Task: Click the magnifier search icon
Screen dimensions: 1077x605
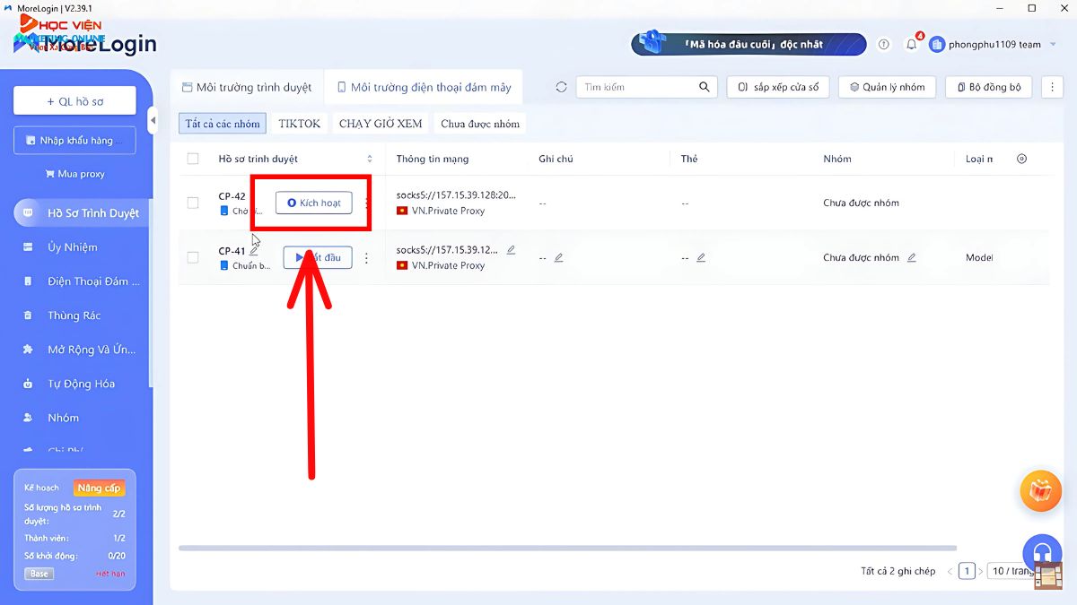Action: click(x=705, y=87)
